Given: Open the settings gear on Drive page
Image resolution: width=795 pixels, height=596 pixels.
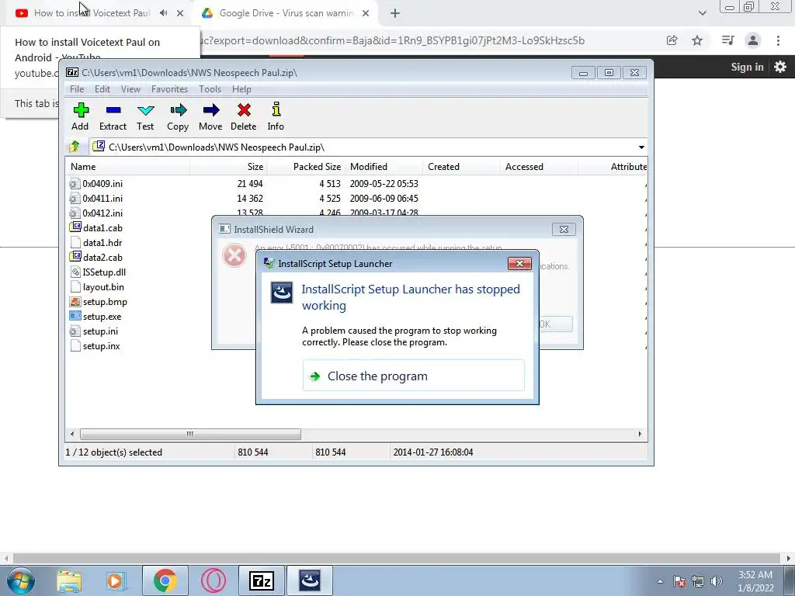Looking at the screenshot, I should tap(780, 67).
